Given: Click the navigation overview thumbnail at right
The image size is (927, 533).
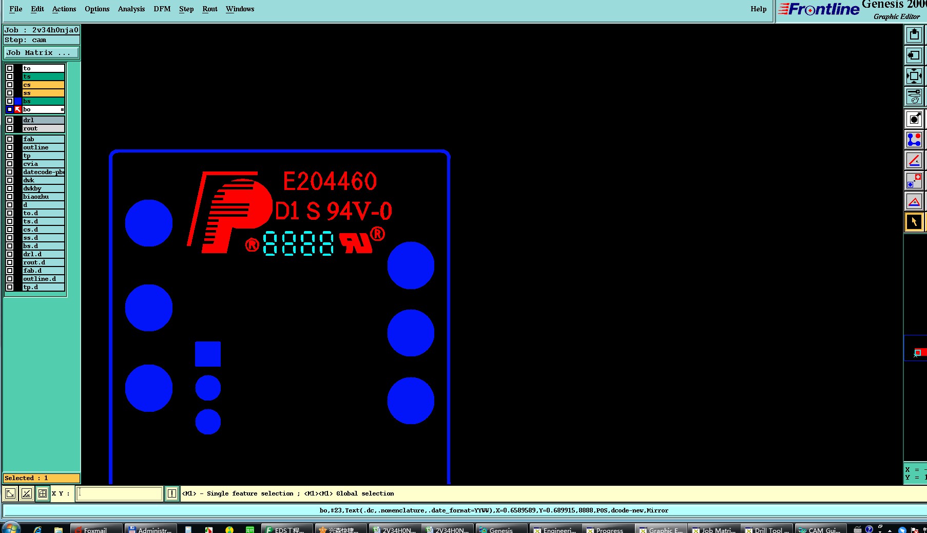Looking at the screenshot, I should 915,348.
